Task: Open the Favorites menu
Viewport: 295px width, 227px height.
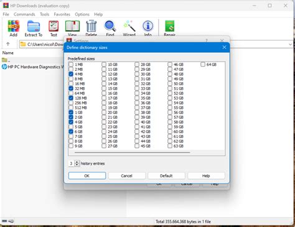Action: 62,14
